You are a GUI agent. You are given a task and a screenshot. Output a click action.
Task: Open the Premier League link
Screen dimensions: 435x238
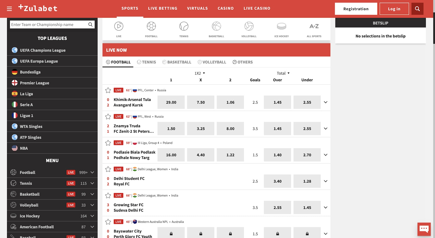35,83
